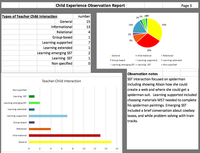Select the 'Learning supported' table row label
The image size is (200, 153).
[57, 42]
